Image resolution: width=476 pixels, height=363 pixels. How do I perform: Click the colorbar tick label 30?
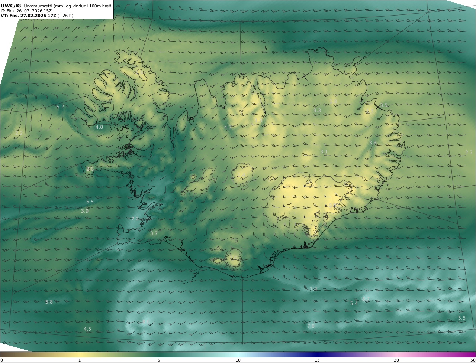(396, 360)
